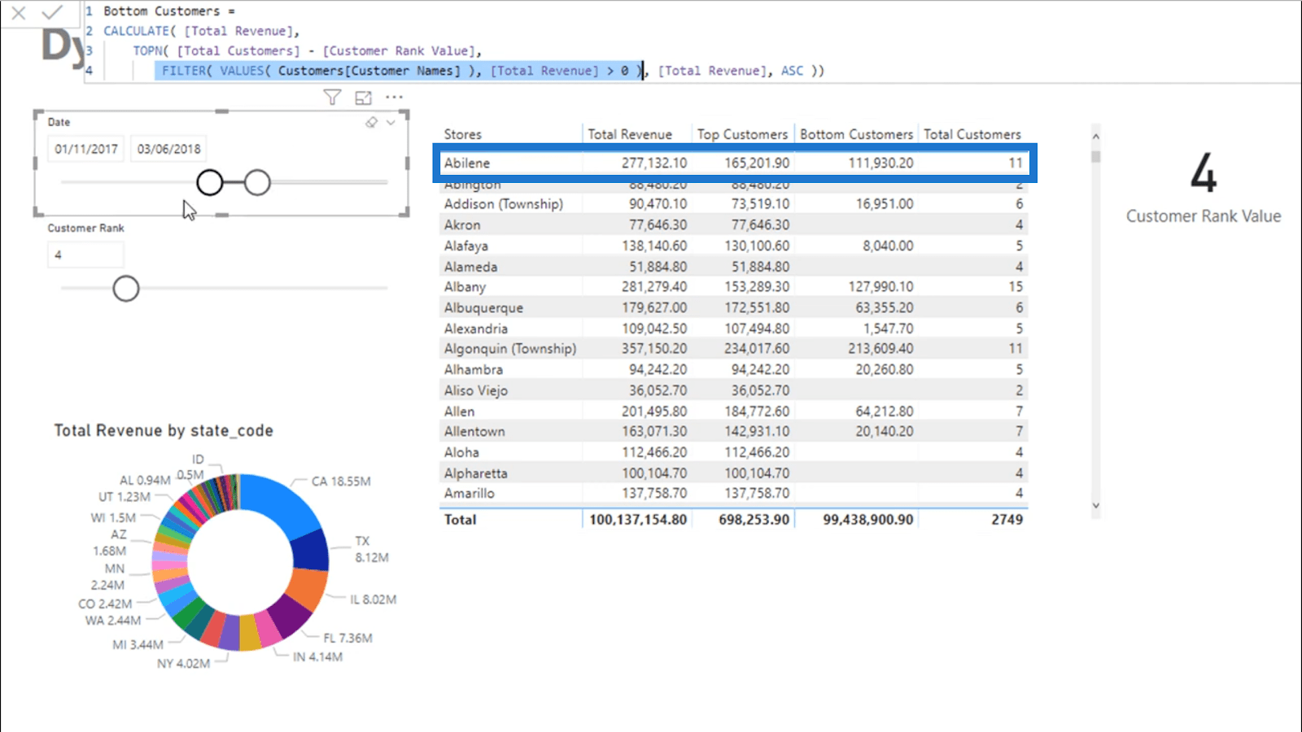This screenshot has width=1302, height=732.
Task: Cancel the formula edit with the X icon
Action: point(19,12)
